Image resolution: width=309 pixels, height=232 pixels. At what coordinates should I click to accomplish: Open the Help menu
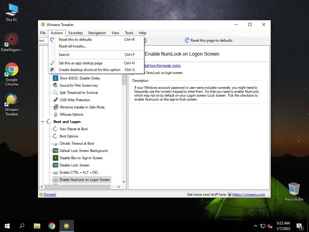coord(142,33)
